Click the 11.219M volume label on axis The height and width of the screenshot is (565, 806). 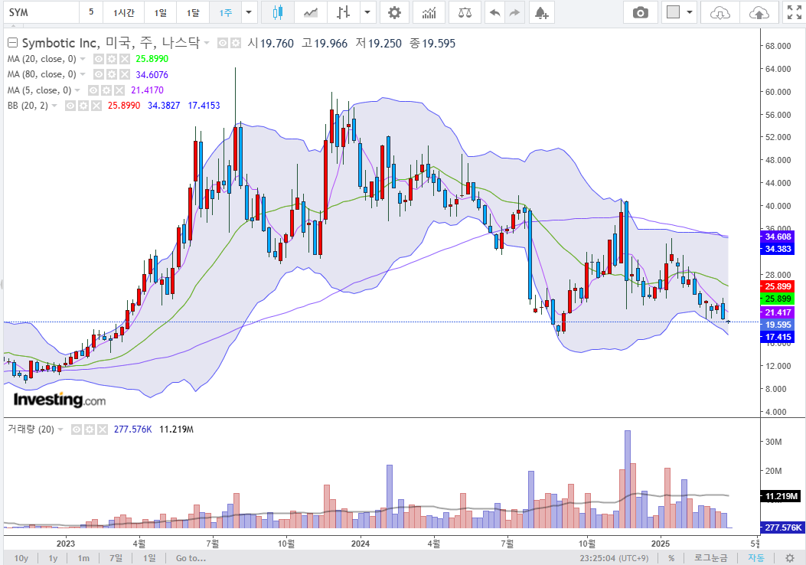point(781,496)
